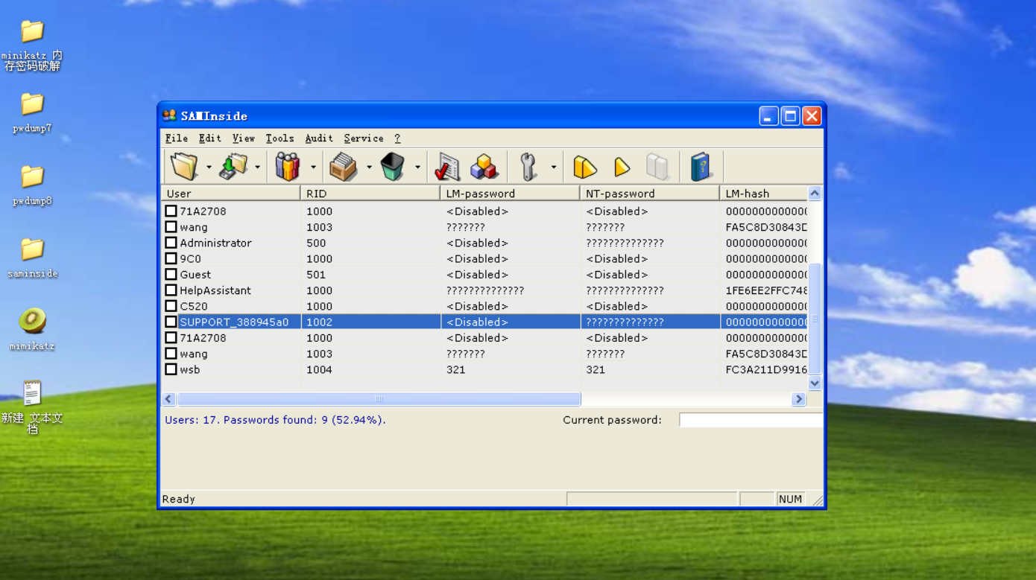Click the horizontal scrollbar right arrow
Image resolution: width=1036 pixels, height=580 pixels.
click(798, 399)
